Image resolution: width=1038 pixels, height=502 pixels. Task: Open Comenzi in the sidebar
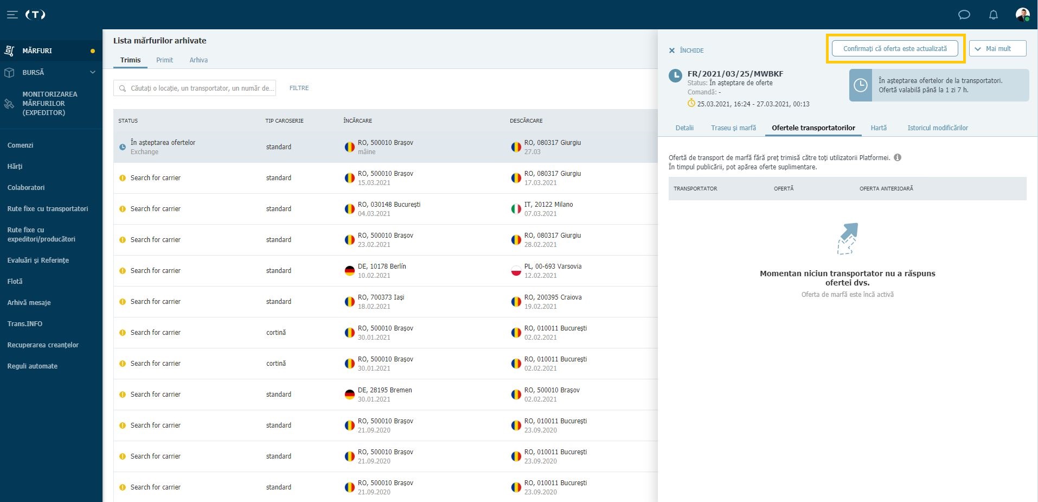click(x=20, y=145)
